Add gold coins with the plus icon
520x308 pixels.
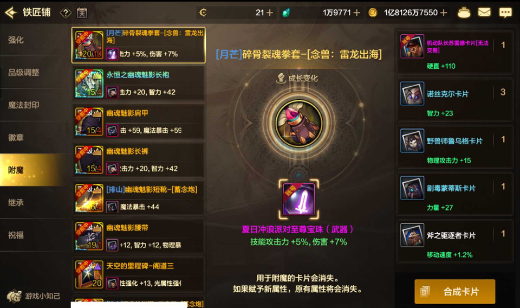(x=444, y=12)
